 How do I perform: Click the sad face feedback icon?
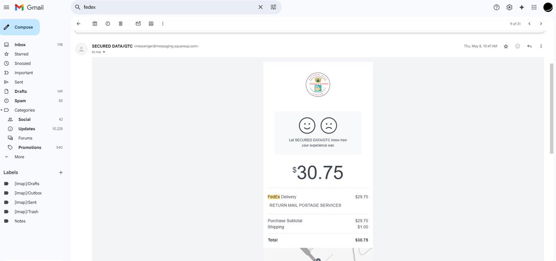click(329, 125)
